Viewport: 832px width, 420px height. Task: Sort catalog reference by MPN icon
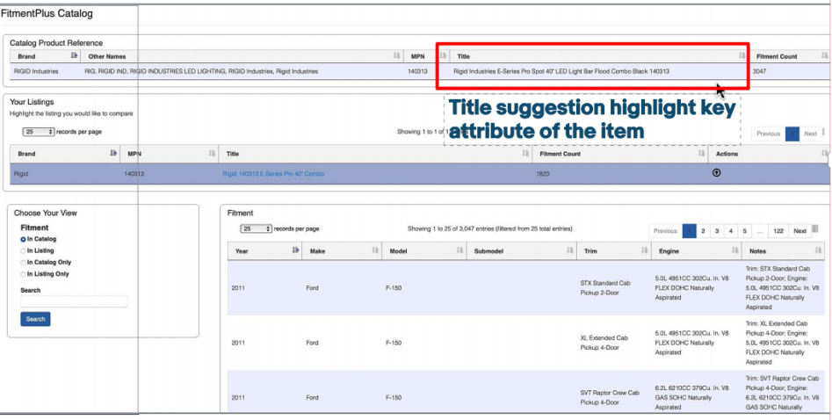point(445,55)
